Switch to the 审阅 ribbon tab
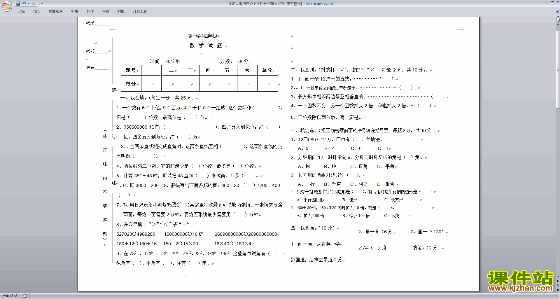Viewport: 560px width, 299px height. click(x=106, y=11)
